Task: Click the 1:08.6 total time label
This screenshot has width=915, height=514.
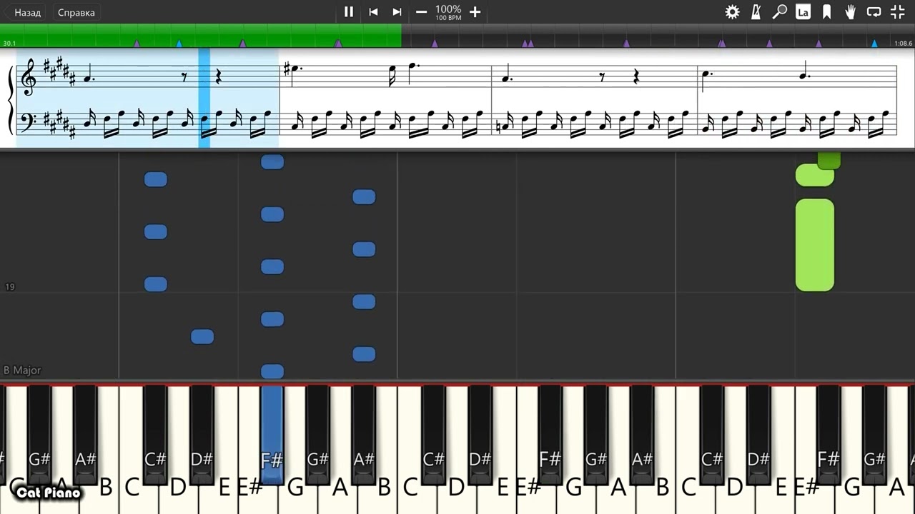Action: pyautogui.click(x=903, y=44)
